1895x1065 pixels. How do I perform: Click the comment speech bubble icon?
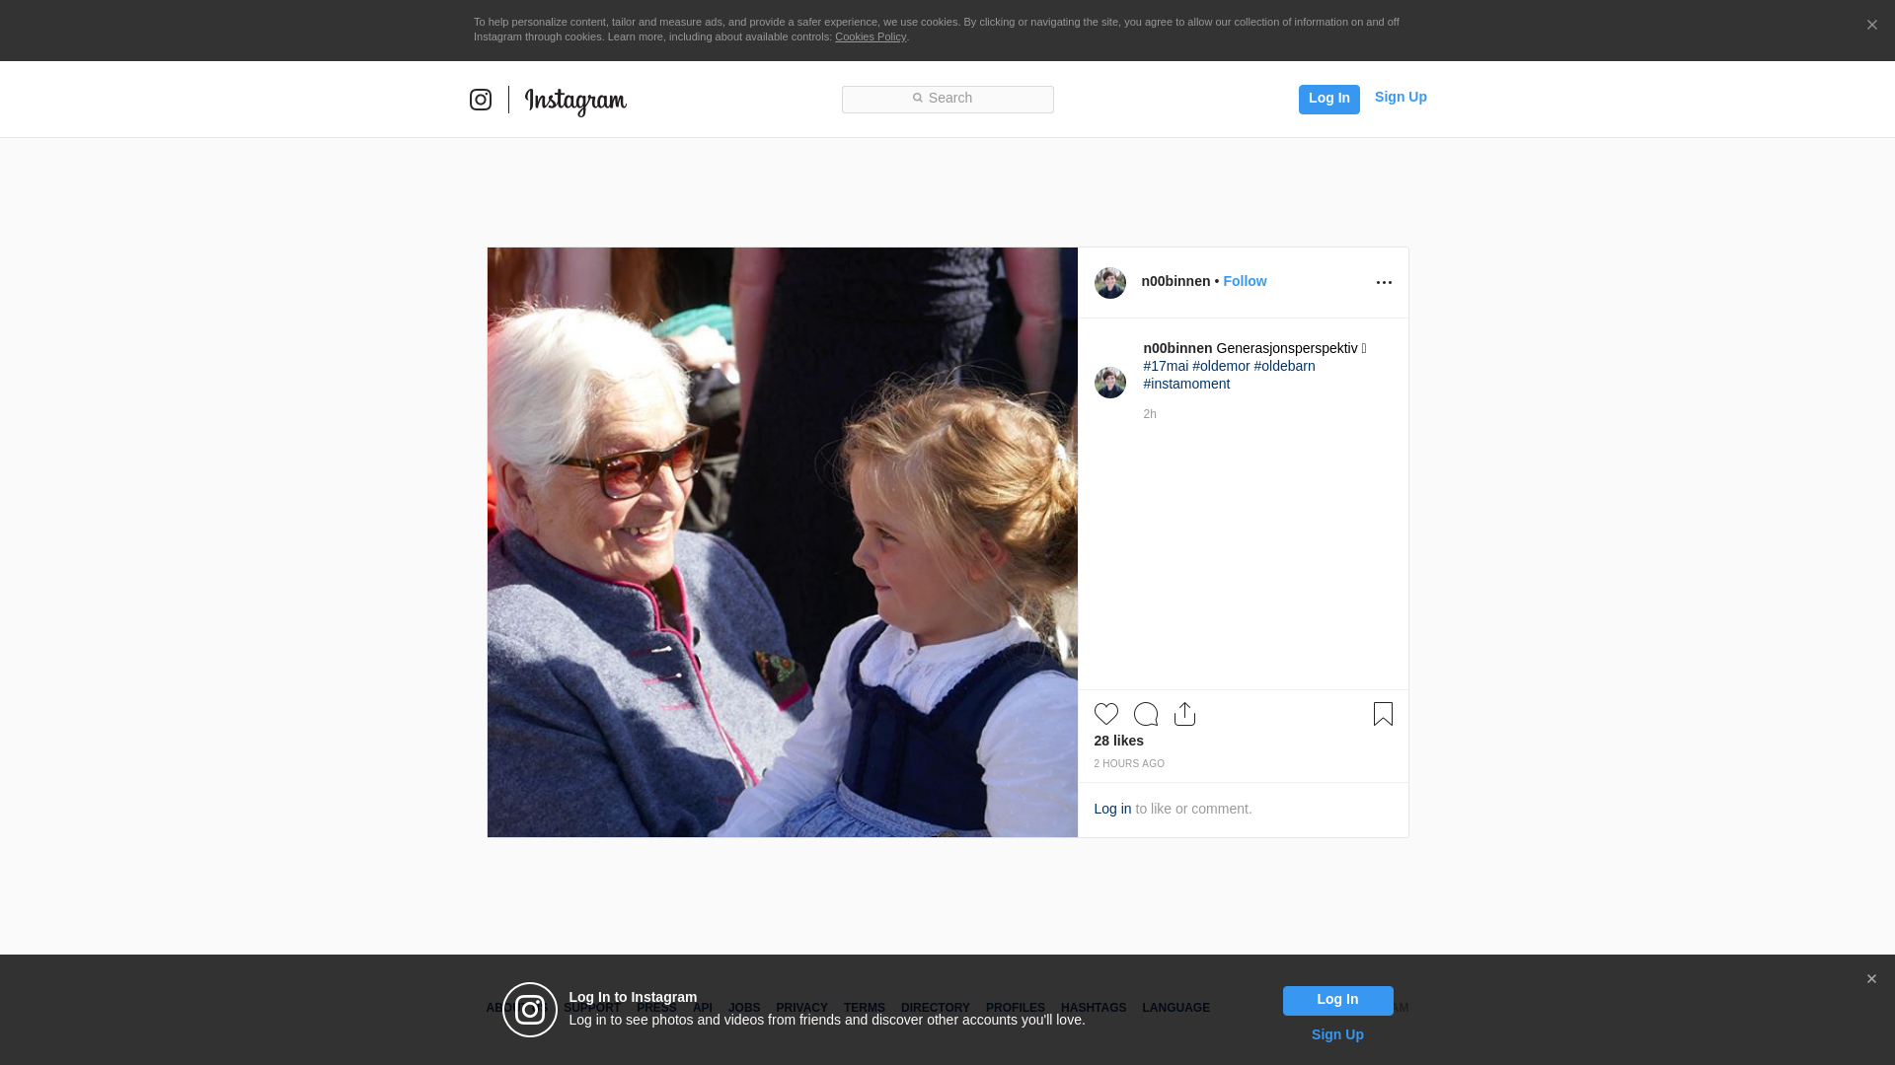pyautogui.click(x=1145, y=714)
